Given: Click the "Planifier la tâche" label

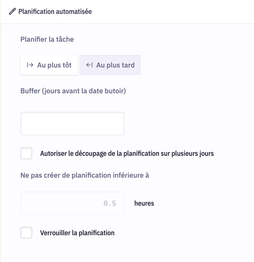Looking at the screenshot, I should coord(47,39).
